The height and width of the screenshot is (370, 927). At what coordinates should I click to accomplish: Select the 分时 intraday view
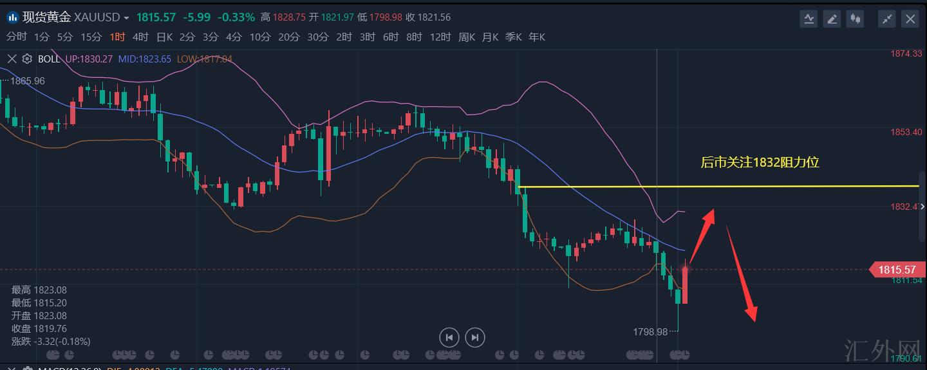click(17, 37)
